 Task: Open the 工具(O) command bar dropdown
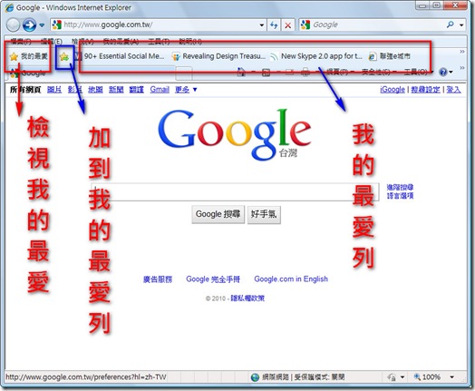pos(418,73)
